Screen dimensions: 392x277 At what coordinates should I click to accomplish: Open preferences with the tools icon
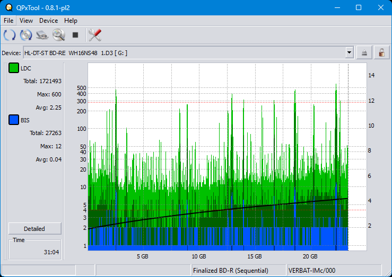95,35
